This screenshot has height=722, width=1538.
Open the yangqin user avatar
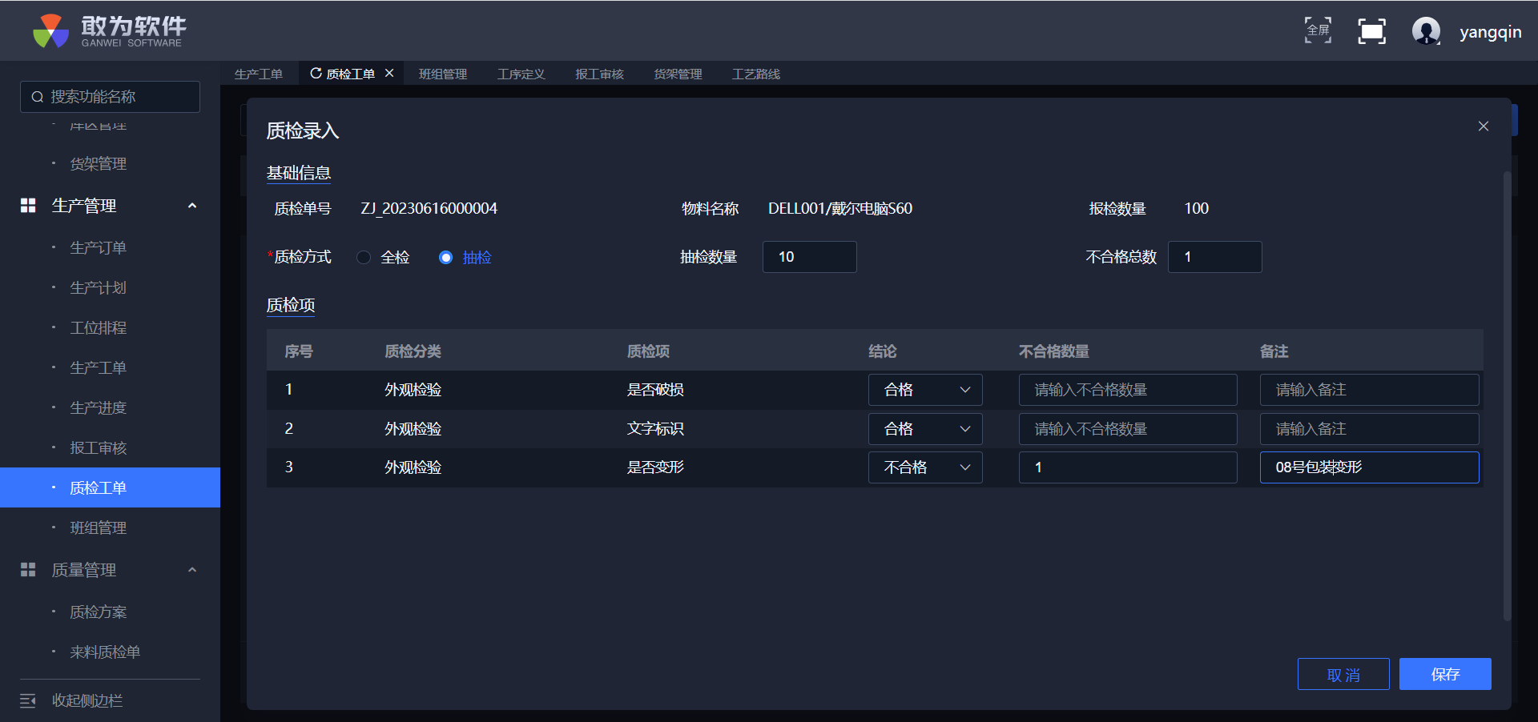(x=1426, y=31)
